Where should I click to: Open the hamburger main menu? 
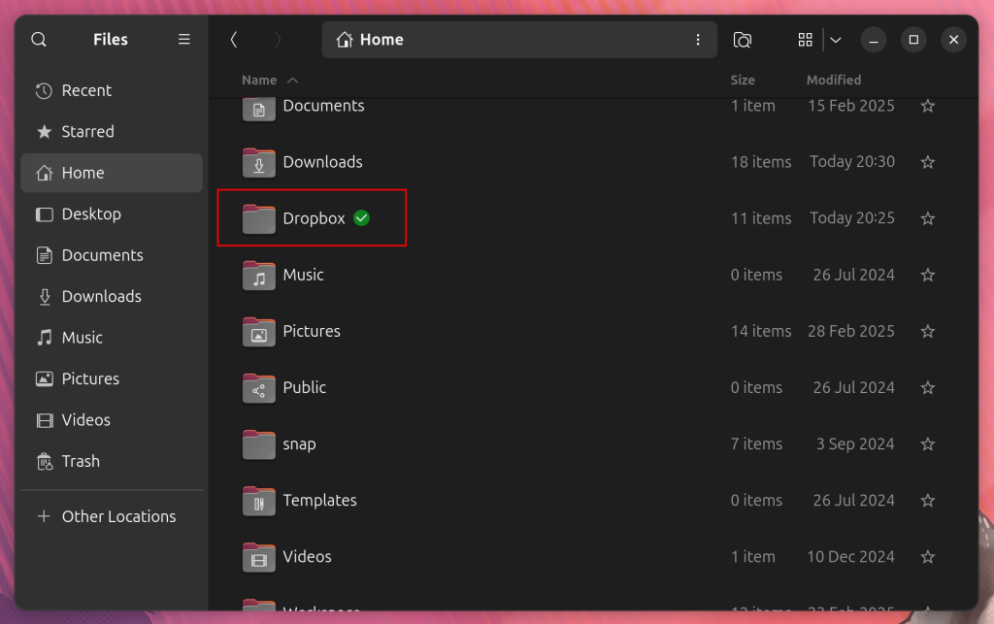184,40
